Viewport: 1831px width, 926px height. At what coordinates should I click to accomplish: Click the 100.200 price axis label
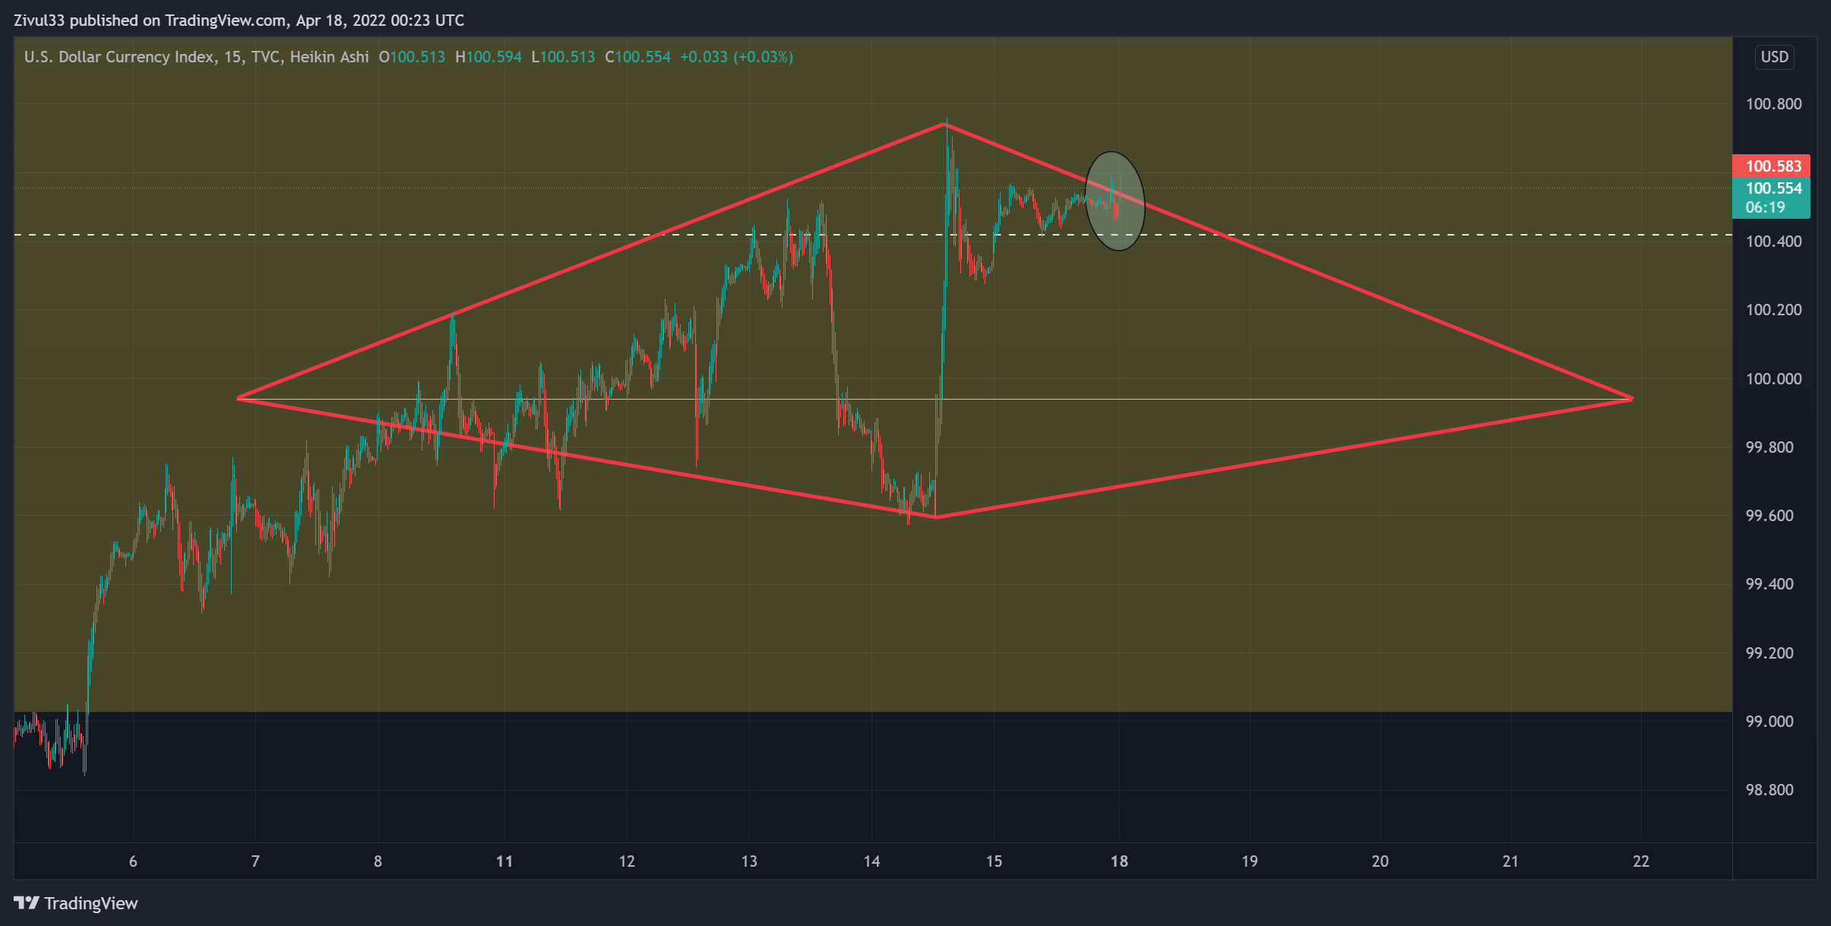coord(1773,310)
